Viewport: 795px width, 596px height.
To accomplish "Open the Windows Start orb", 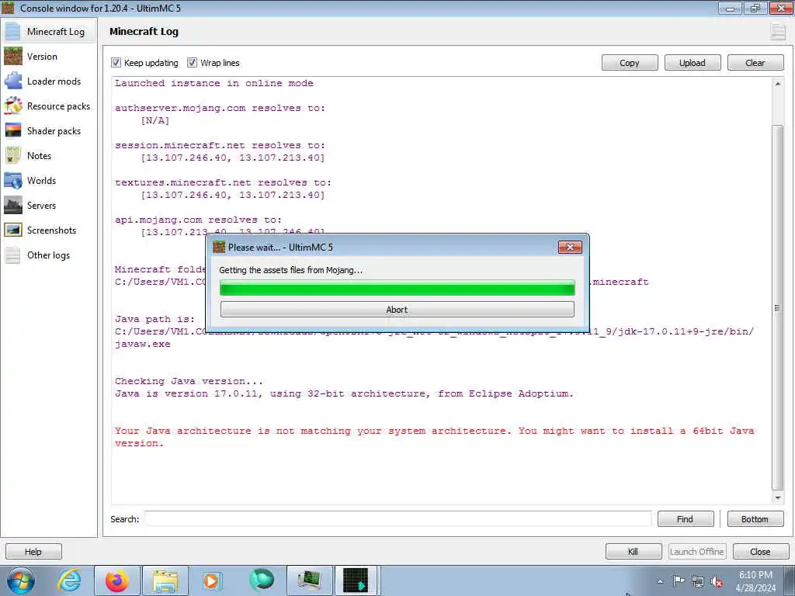I will pyautogui.click(x=21, y=580).
